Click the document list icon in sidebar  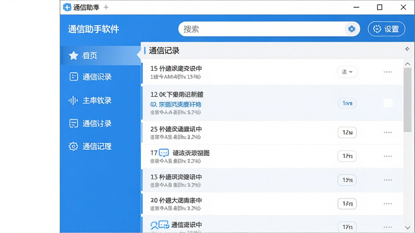click(74, 123)
